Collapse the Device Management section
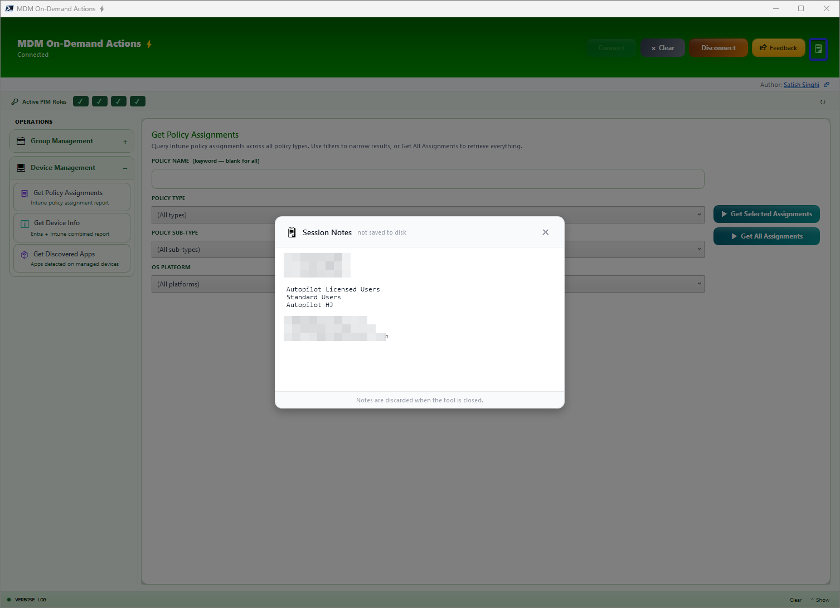The image size is (840, 608). pyautogui.click(x=125, y=167)
